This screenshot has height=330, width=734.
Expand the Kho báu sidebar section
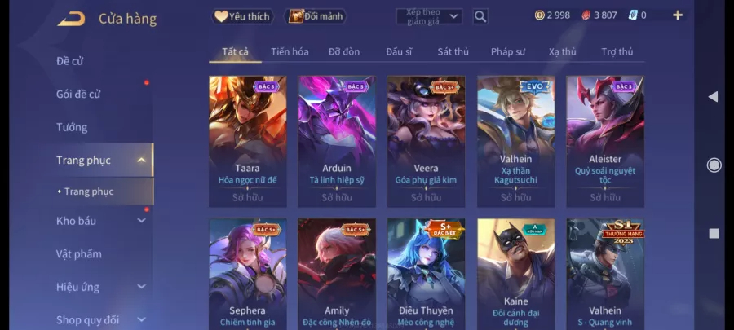tap(141, 221)
